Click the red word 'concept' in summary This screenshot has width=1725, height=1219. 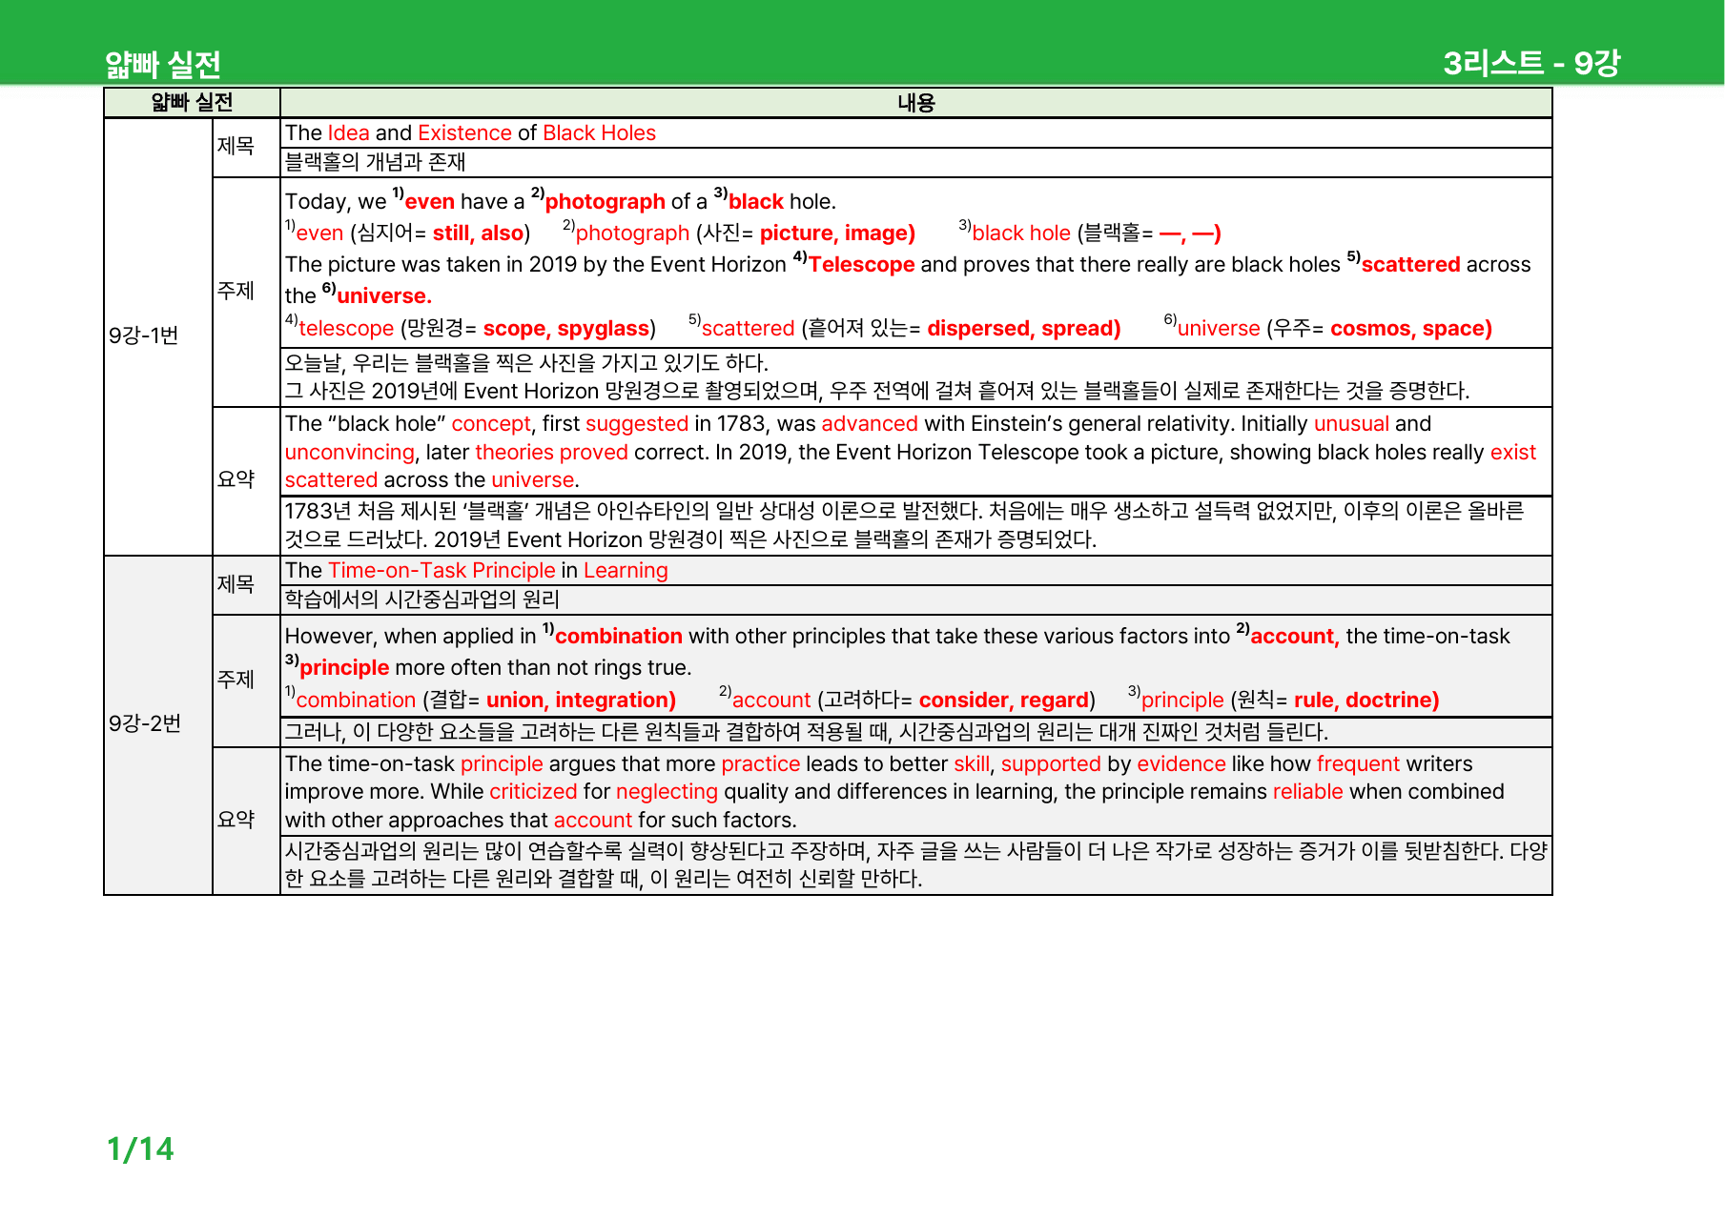point(491,424)
